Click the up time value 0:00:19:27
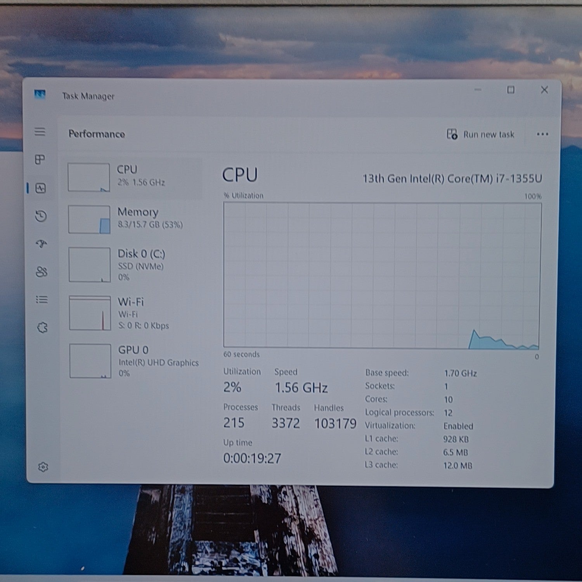Screen dimensions: 582x582 point(252,458)
